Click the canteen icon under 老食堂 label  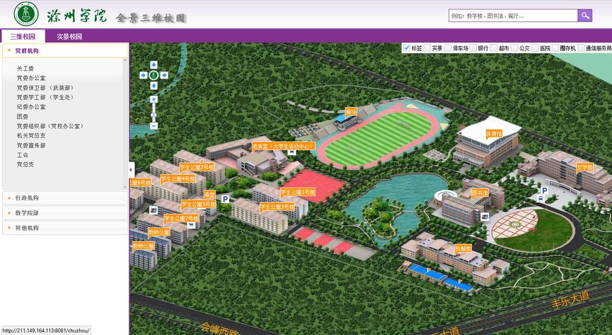[291, 153]
